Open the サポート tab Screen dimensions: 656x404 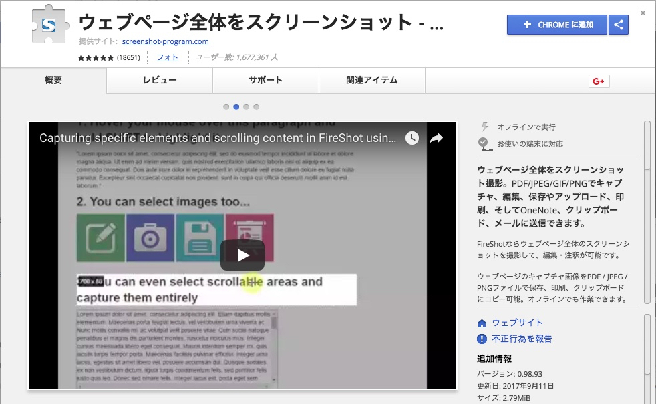(266, 80)
